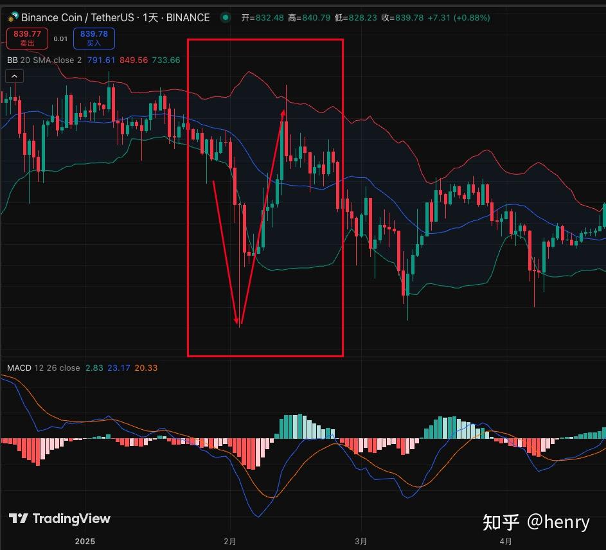This screenshot has height=550, width=606.
Task: Select the BB 20 SMA close 2 indicator label
Action: coord(44,60)
